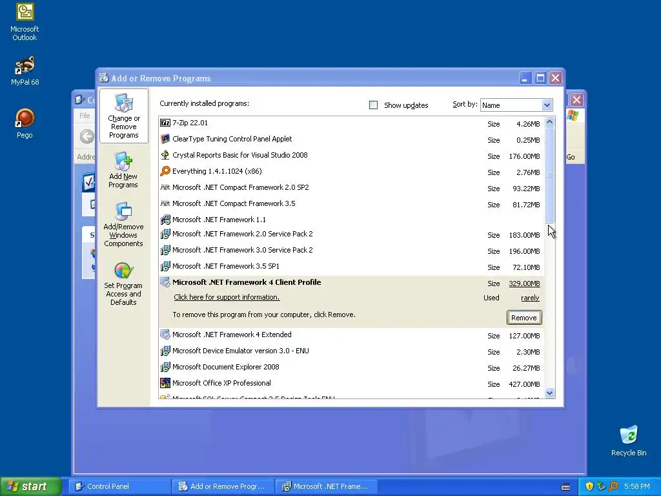Select Microsoft Document Explorer 2008 entry
The width and height of the screenshot is (661, 496).
coord(352,367)
